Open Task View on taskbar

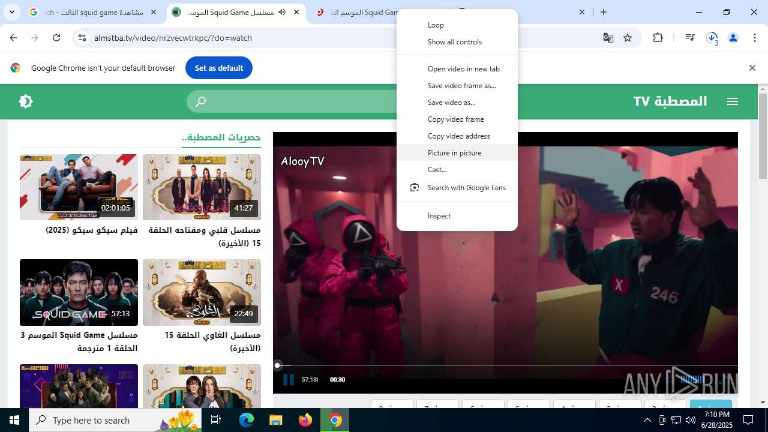216,420
